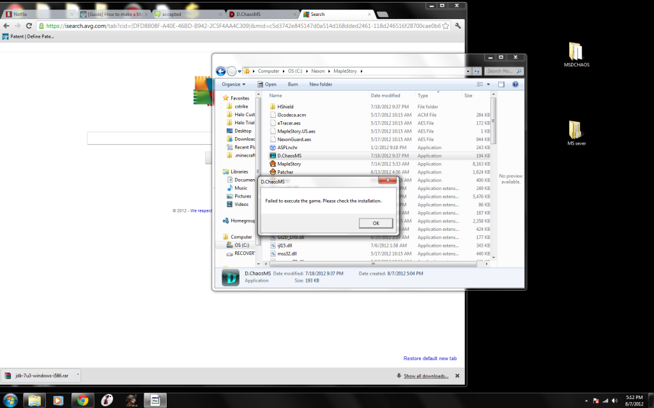Select the MapleStory.US.aes file
Screen dimensions: 654x408
(x=296, y=131)
